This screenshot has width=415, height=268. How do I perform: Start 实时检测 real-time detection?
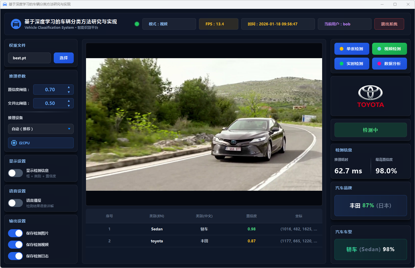click(352, 64)
